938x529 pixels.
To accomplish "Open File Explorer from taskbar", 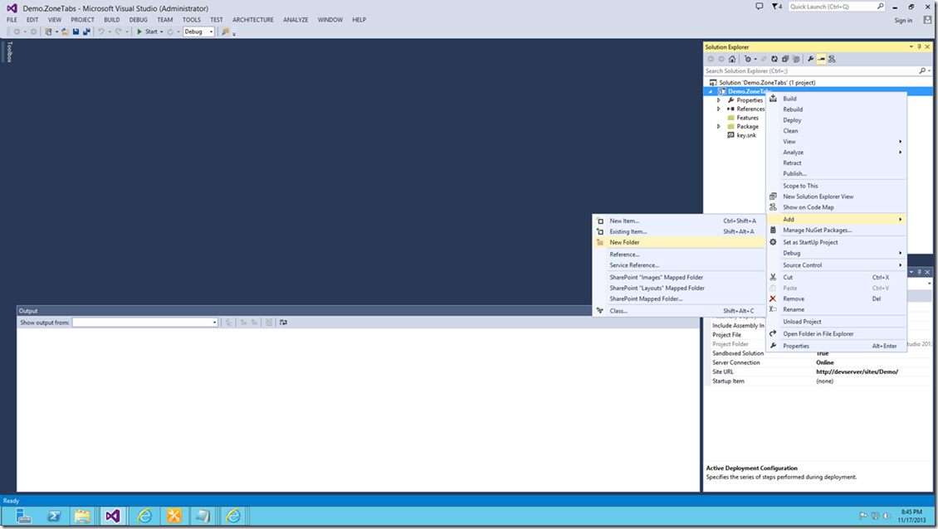I will (82, 516).
